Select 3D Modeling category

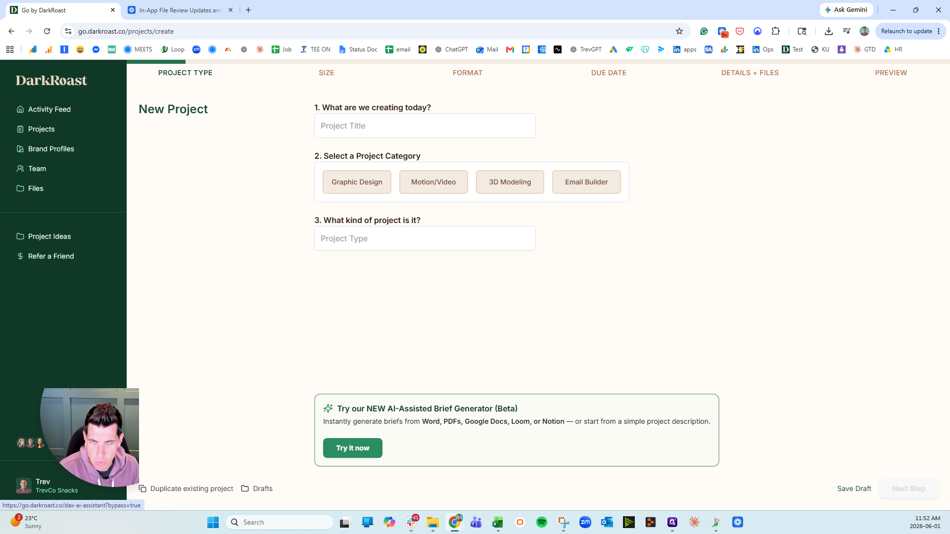[510, 182]
